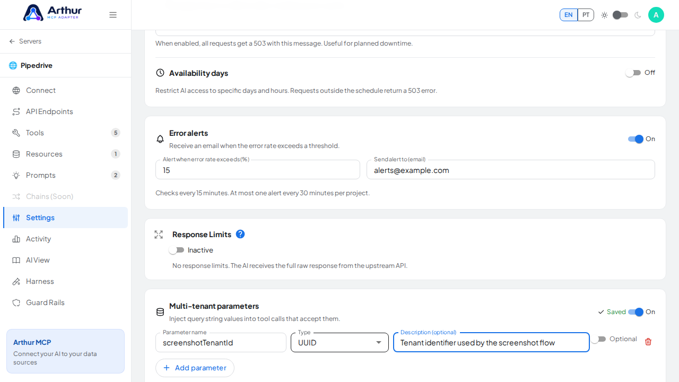Open Harness from the sidebar
679x382 pixels.
pyautogui.click(x=66, y=281)
